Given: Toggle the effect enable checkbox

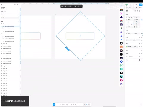Looking at the screenshot, I should coord(127,56).
